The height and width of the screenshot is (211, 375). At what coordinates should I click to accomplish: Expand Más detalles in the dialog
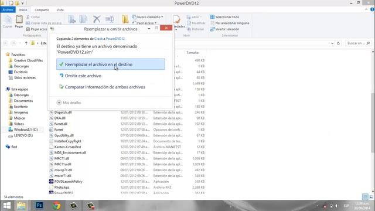click(x=69, y=103)
